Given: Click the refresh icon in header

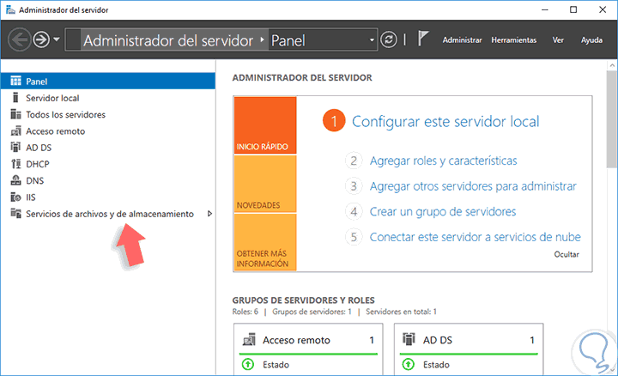Looking at the screenshot, I should point(389,39).
